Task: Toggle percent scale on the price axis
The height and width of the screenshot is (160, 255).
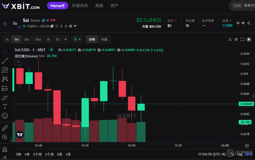Action: (232, 154)
